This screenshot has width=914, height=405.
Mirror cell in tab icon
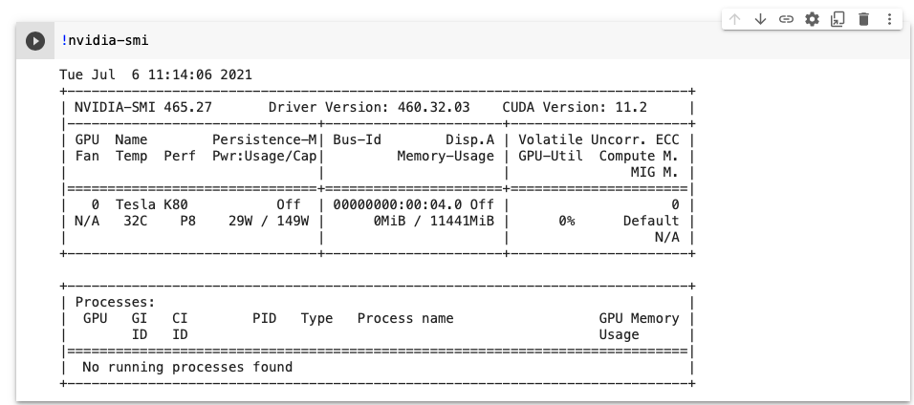click(838, 19)
